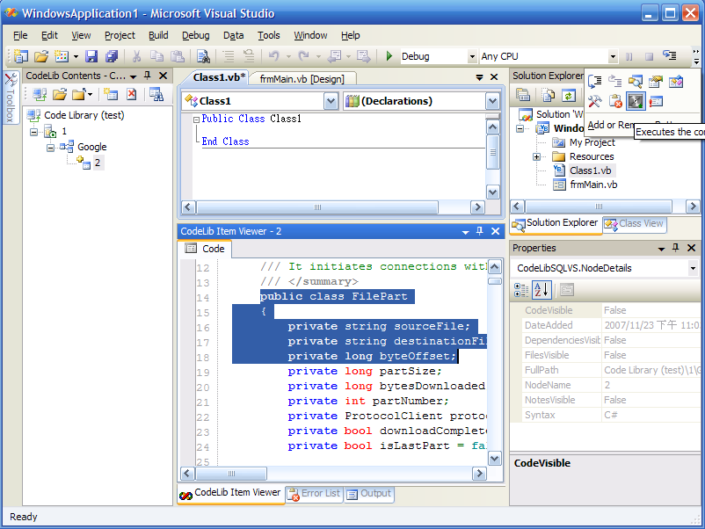Open the Data menu

[233, 35]
